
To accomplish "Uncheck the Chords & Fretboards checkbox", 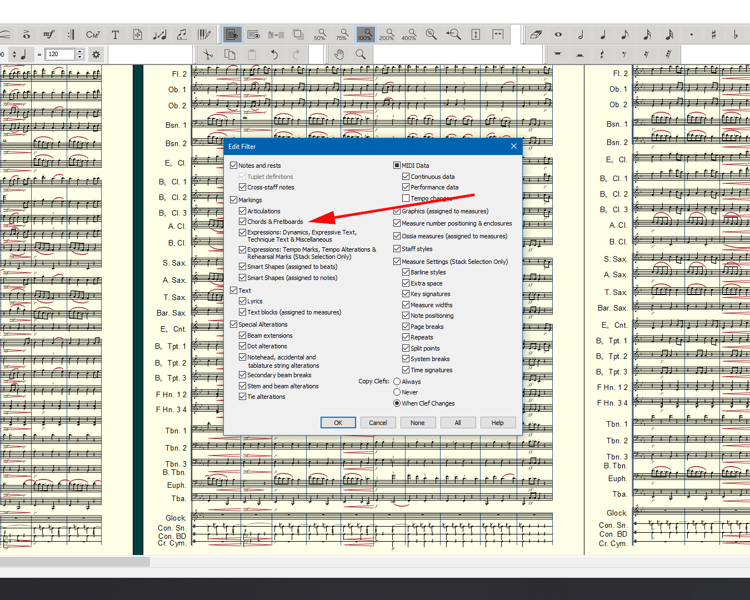I will (x=243, y=222).
